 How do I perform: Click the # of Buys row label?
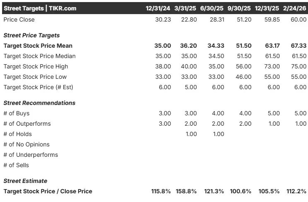click(x=17, y=113)
